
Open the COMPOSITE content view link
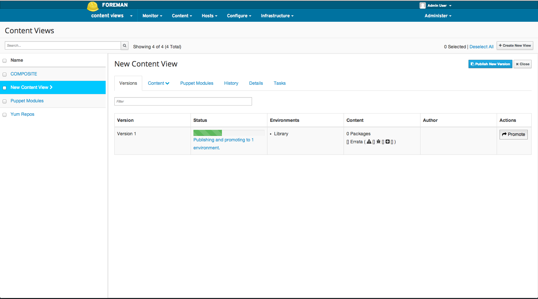[24, 74]
